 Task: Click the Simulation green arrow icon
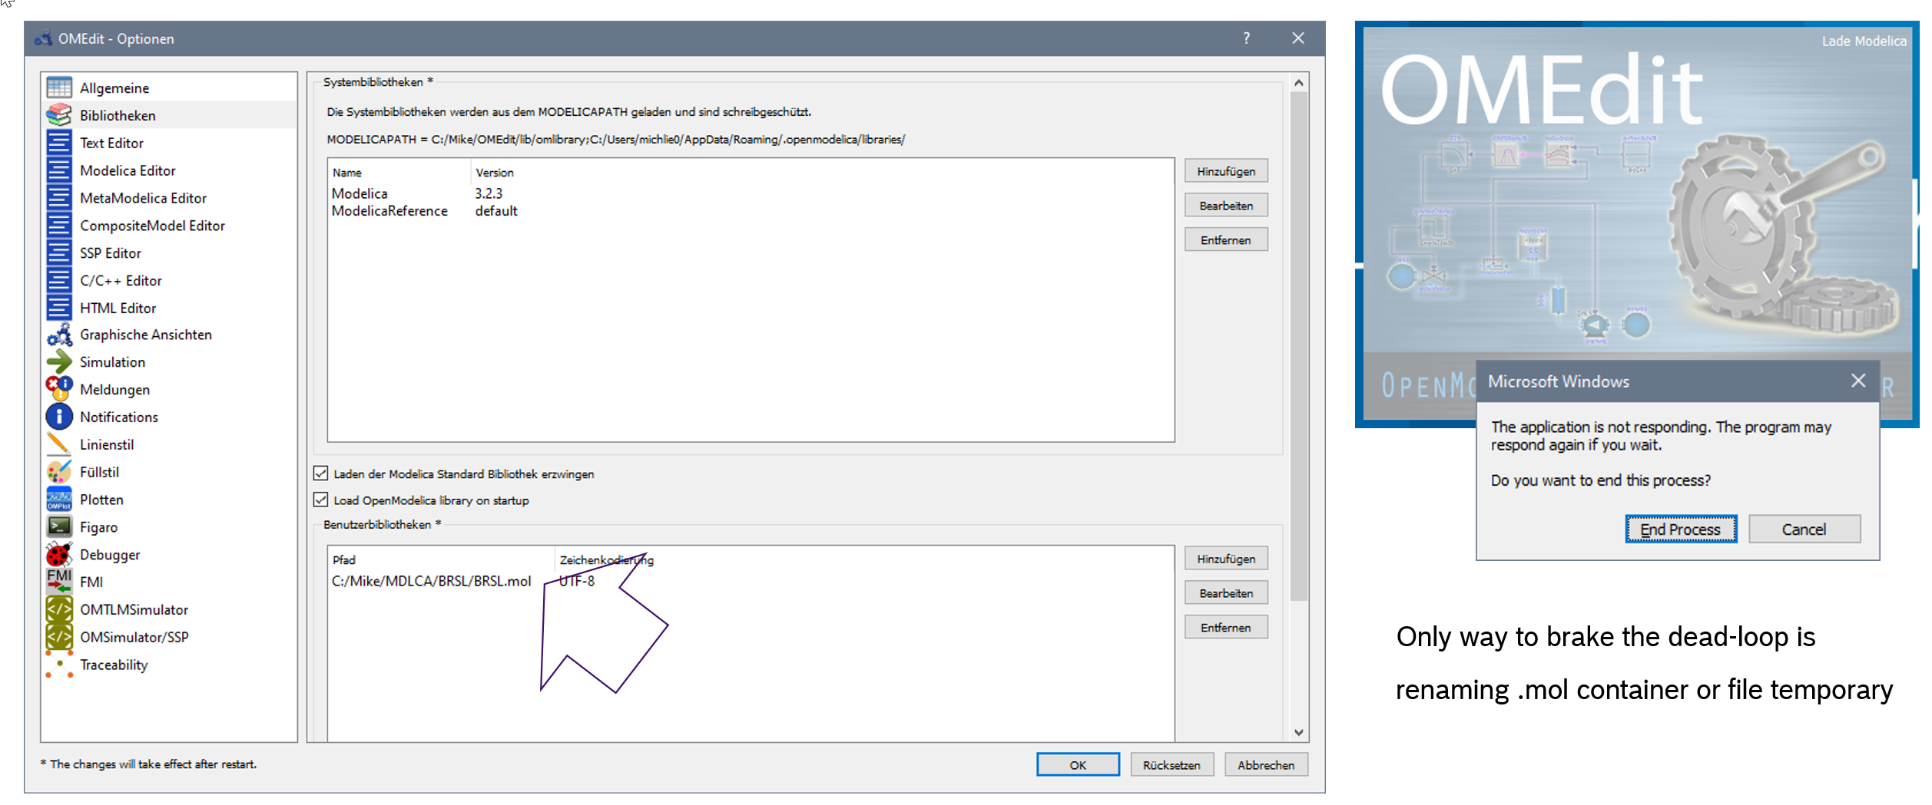point(58,361)
